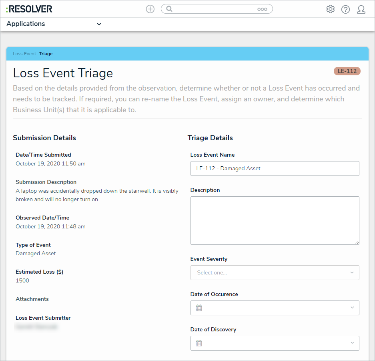The image size is (375, 361).
Task: Click the Observed Date/Time label
Action: pyautogui.click(x=42, y=218)
